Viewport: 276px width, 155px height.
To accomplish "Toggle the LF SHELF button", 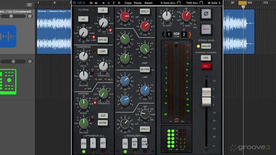I will point(145,129).
